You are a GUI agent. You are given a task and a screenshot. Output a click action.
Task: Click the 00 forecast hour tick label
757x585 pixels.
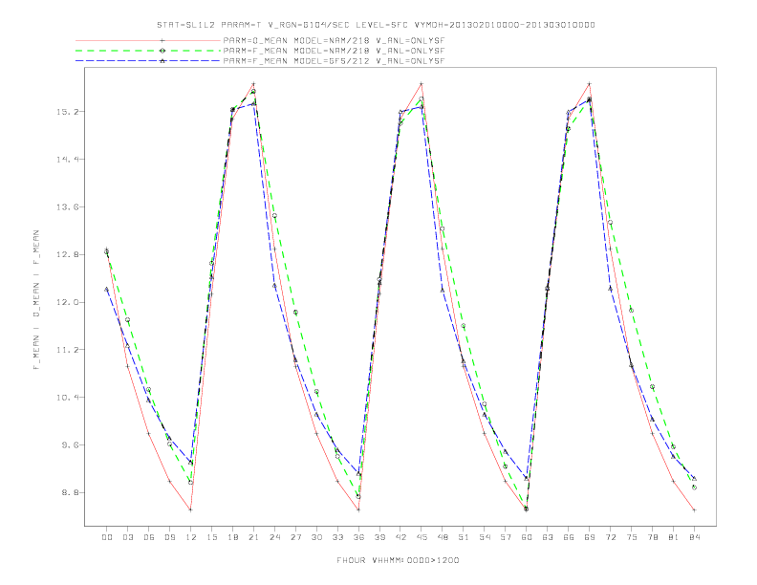coord(107,537)
